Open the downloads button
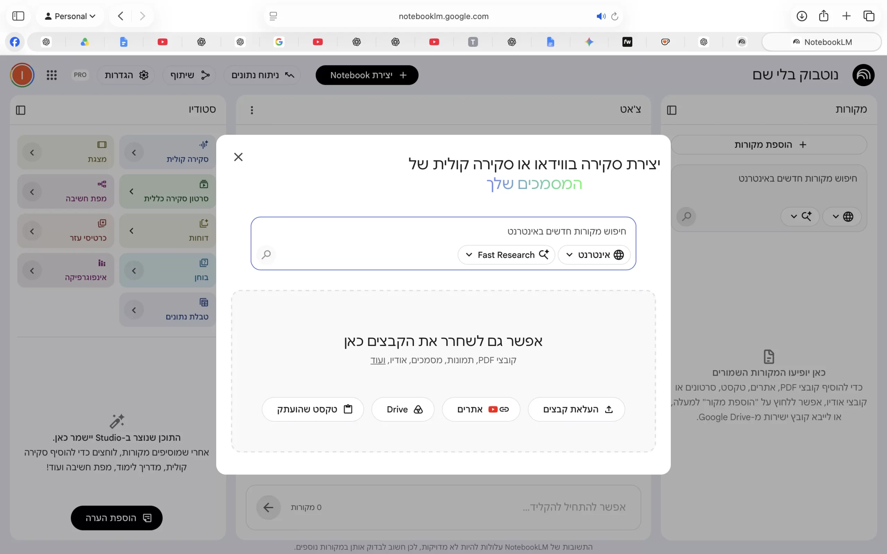Viewport: 887px width, 554px height. 802,16
